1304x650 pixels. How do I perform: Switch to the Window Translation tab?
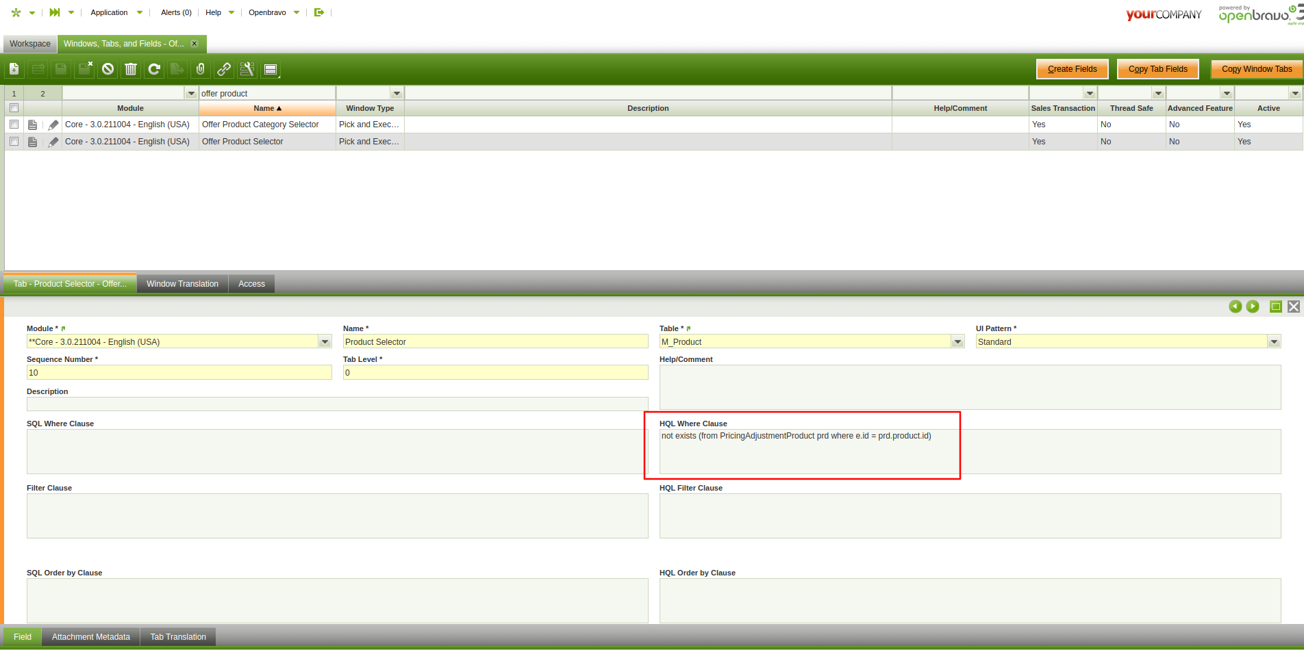click(x=182, y=284)
